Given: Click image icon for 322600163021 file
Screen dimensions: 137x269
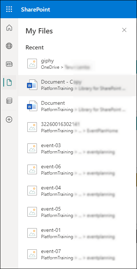Looking at the screenshot, I should 32,127.
